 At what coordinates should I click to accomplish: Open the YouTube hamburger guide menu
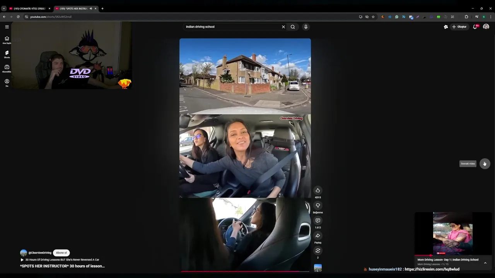tap(7, 27)
